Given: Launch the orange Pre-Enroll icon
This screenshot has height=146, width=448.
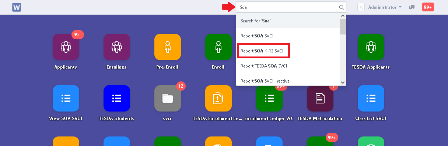Looking at the screenshot, I should (x=168, y=47).
